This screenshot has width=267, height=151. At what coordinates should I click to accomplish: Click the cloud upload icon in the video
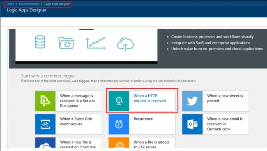(125, 44)
